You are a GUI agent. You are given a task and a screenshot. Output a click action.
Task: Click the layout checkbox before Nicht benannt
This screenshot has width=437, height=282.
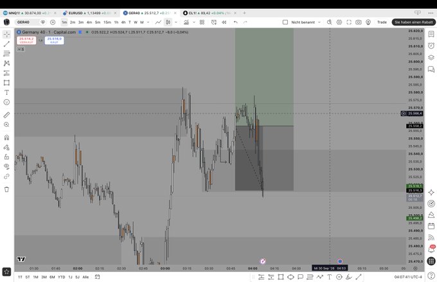[x=285, y=22]
